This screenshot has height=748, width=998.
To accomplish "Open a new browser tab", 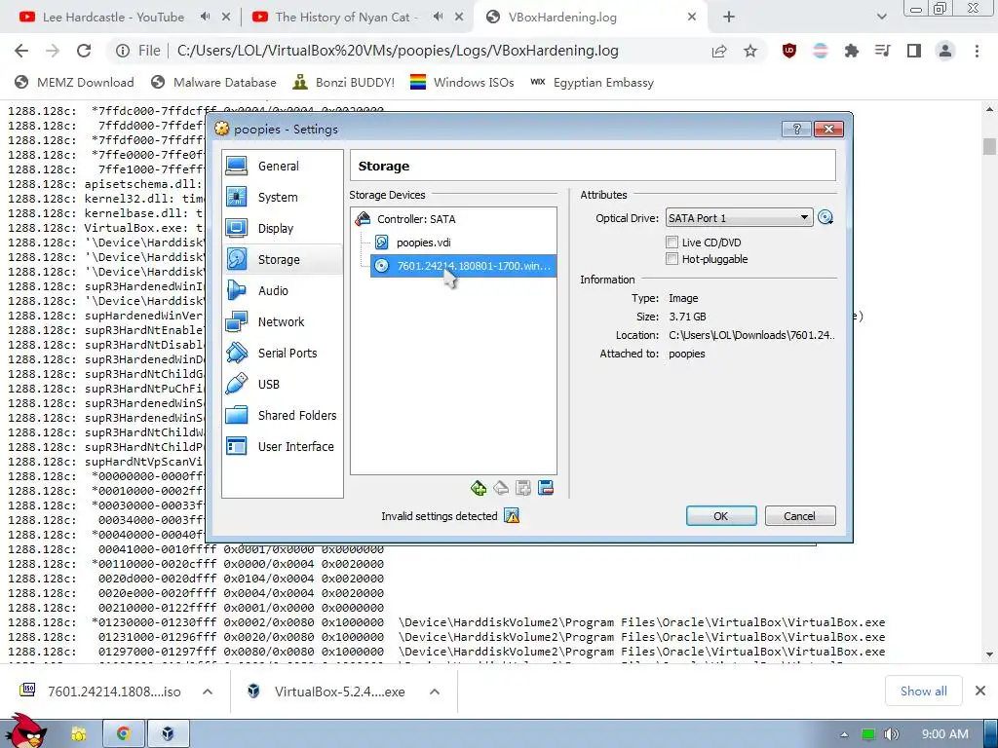I will 729,18.
